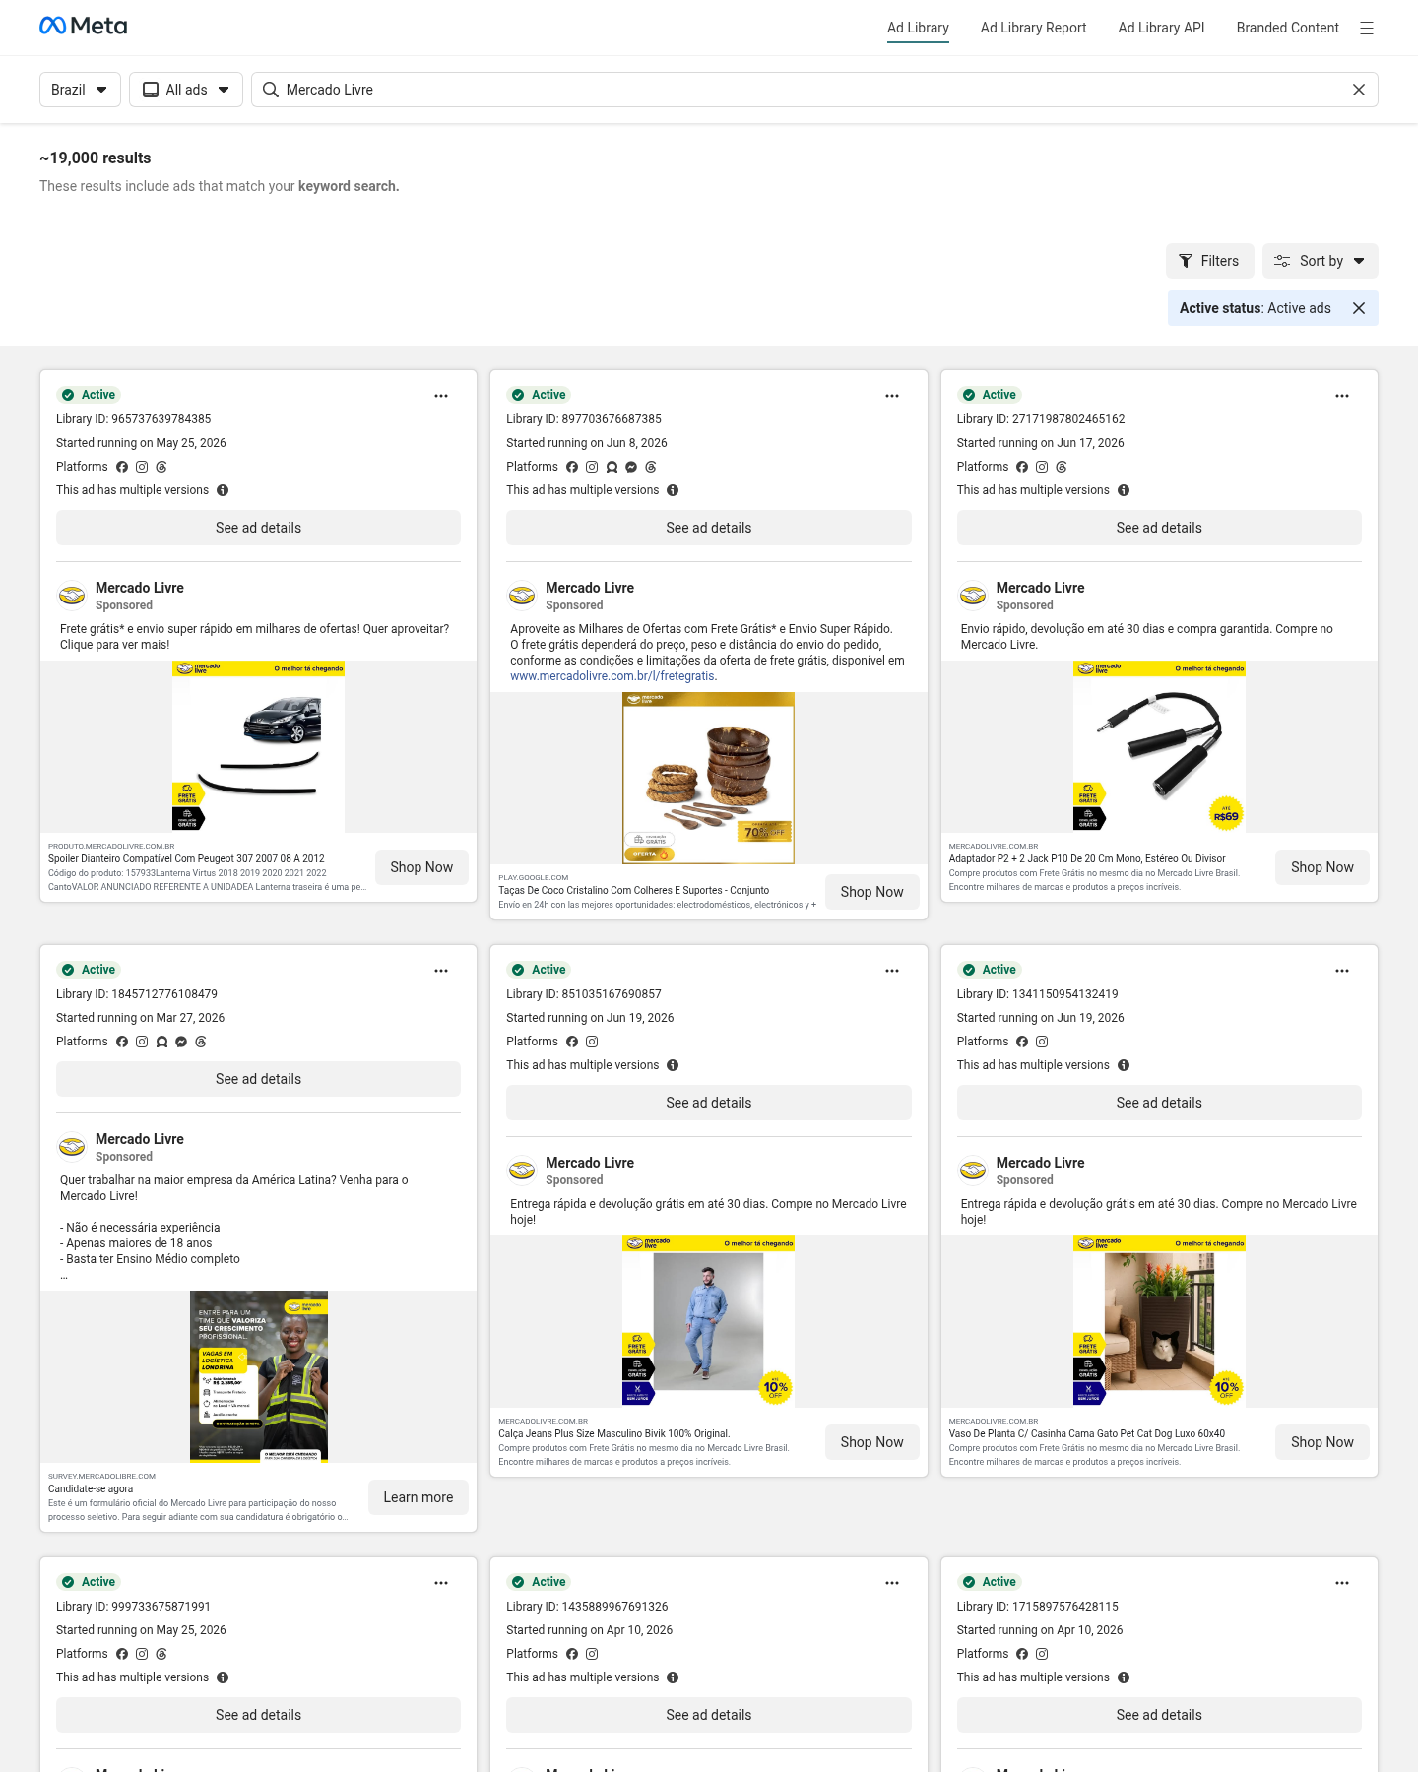Open options menu for ad 999733675871991

click(441, 1583)
